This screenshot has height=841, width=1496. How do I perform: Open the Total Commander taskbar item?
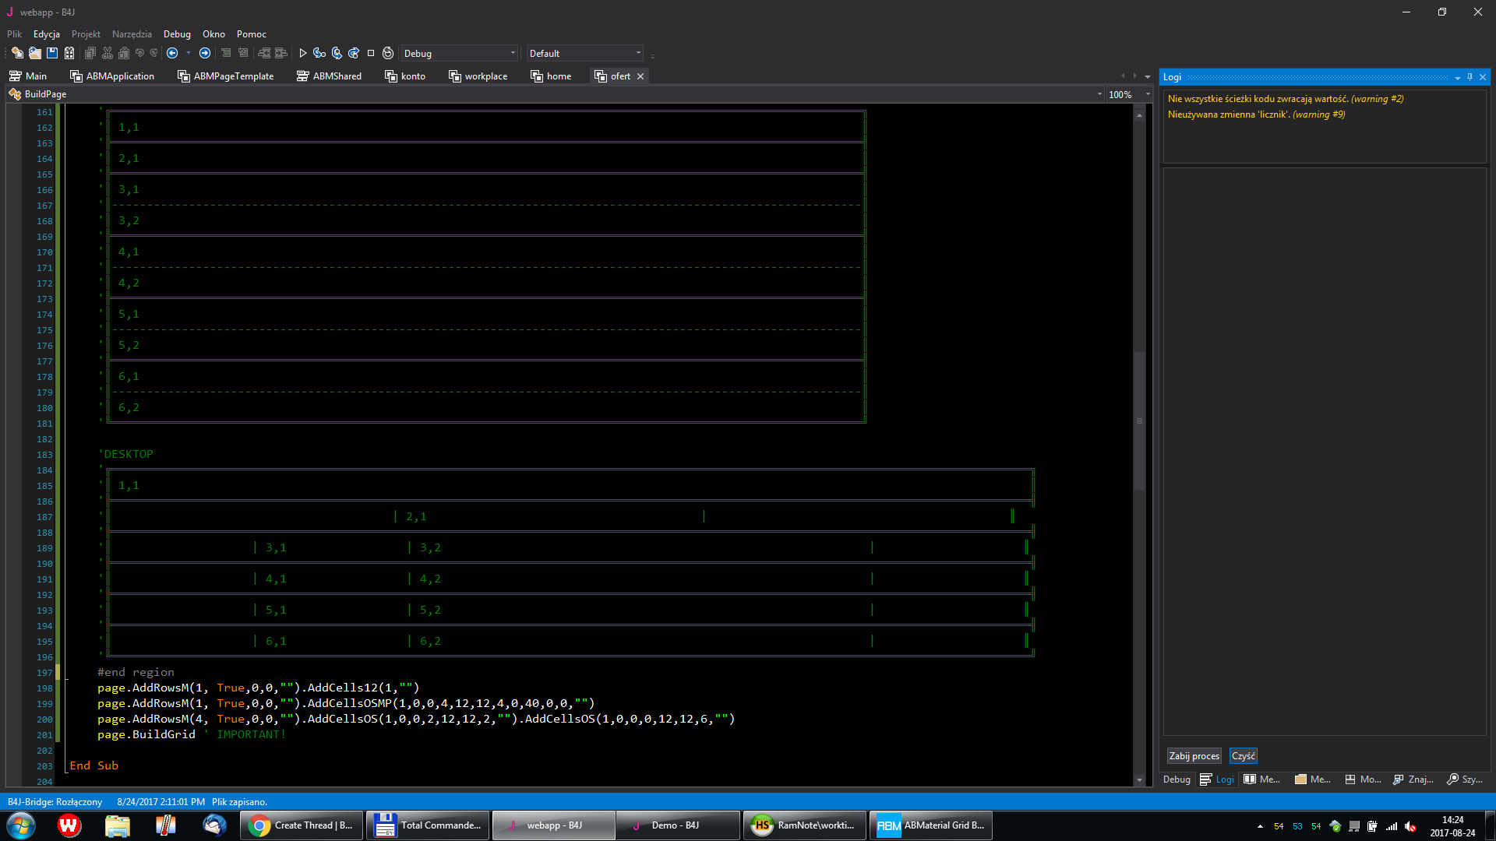coord(428,825)
